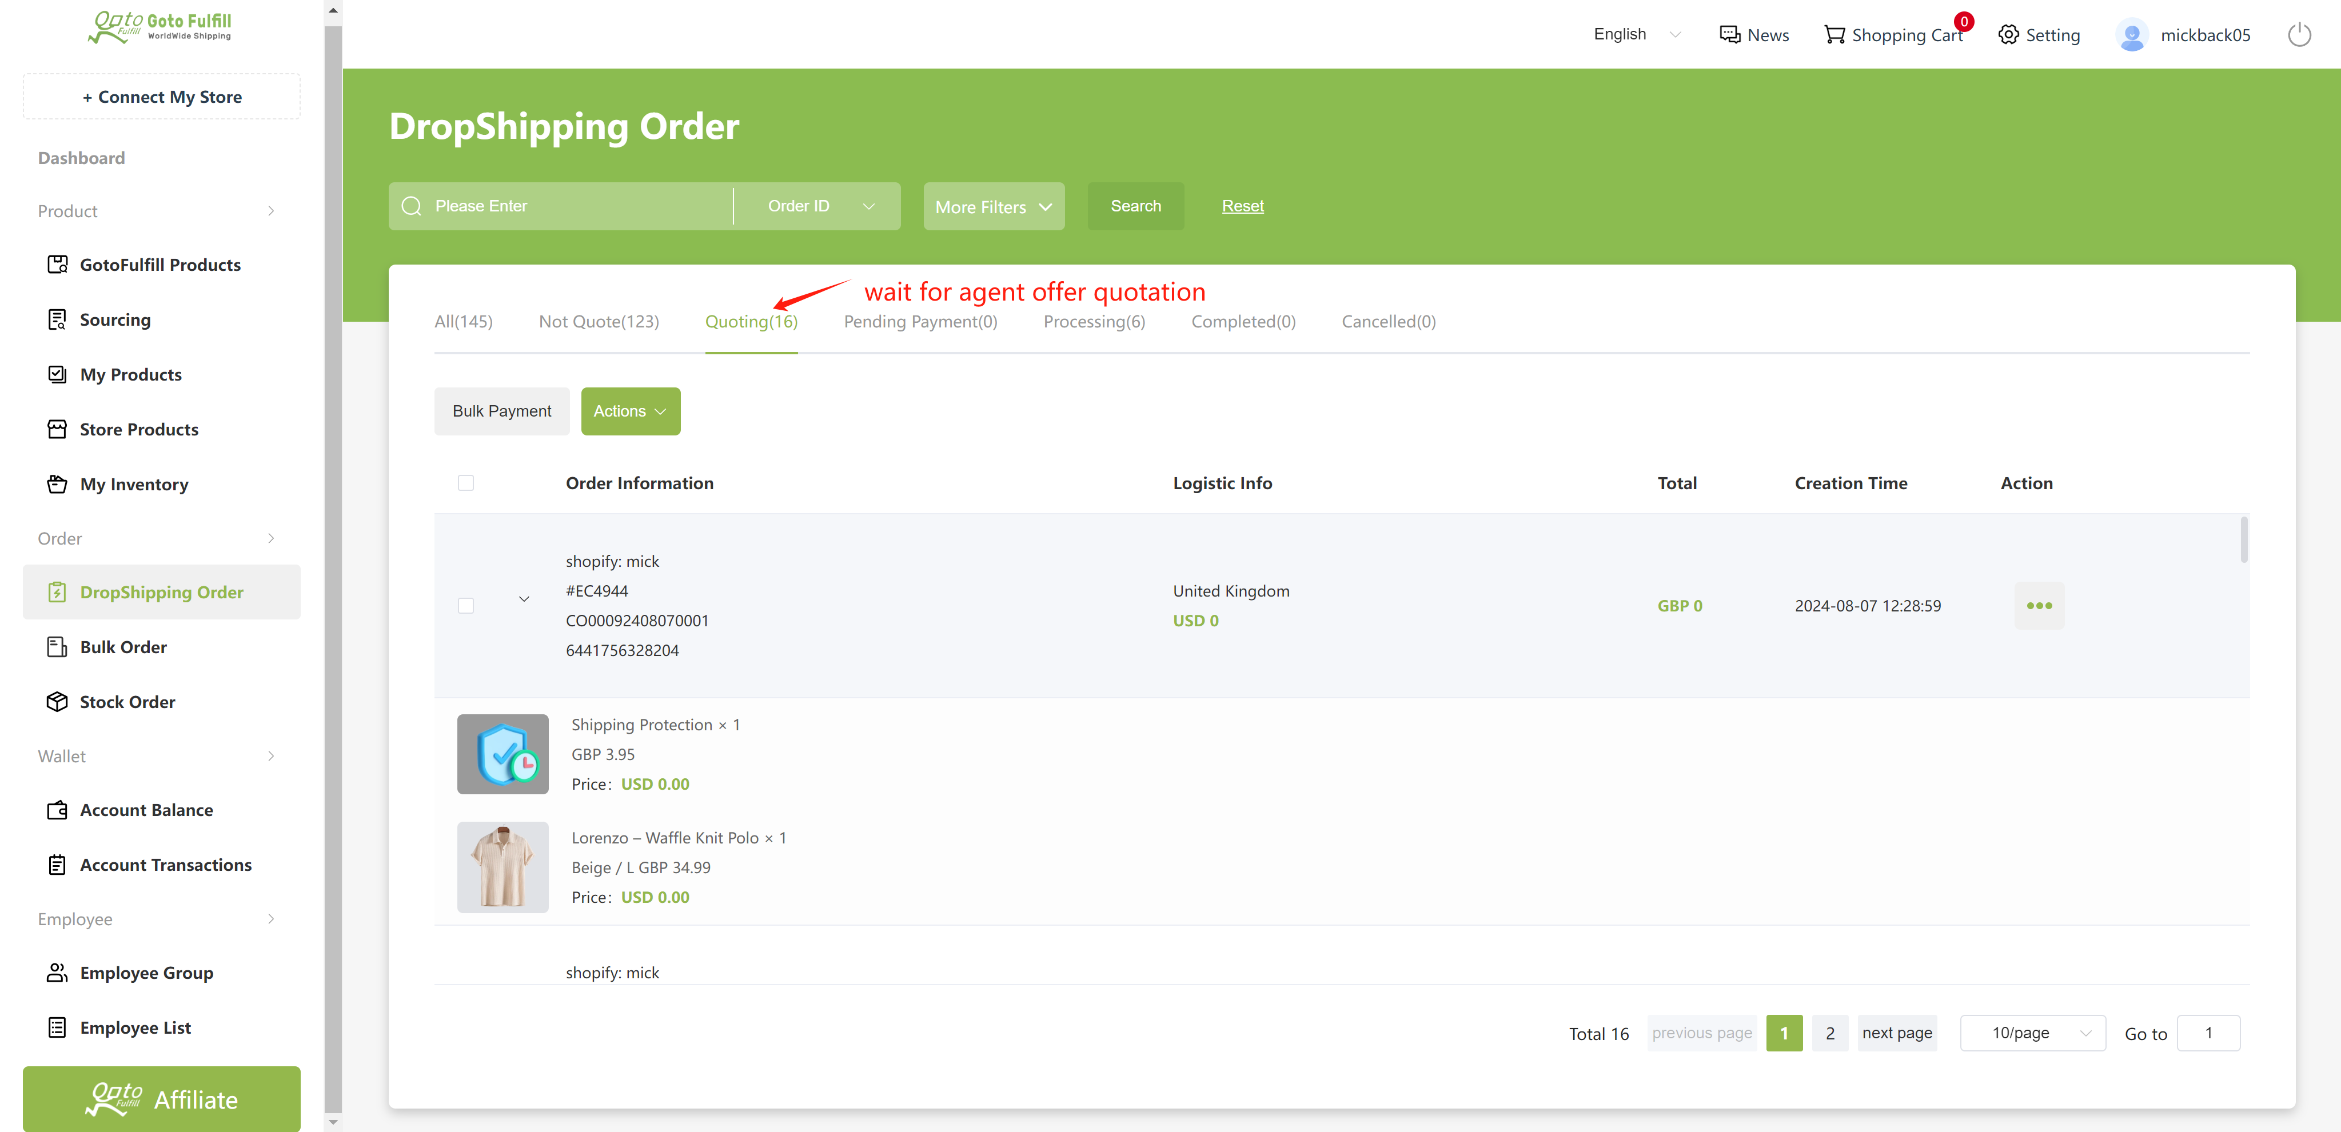The height and width of the screenshot is (1132, 2341).
Task: Click the Bulk Payment button
Action: 502,411
